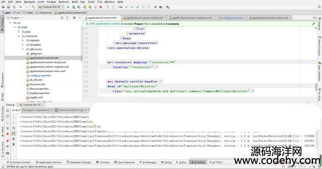Expand the mybatis folder in the tree
This screenshot has height=169, width=322.
pyautogui.click(x=23, y=40)
